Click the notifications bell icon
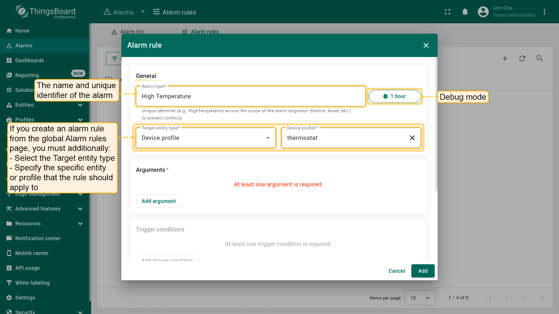 click(x=465, y=12)
